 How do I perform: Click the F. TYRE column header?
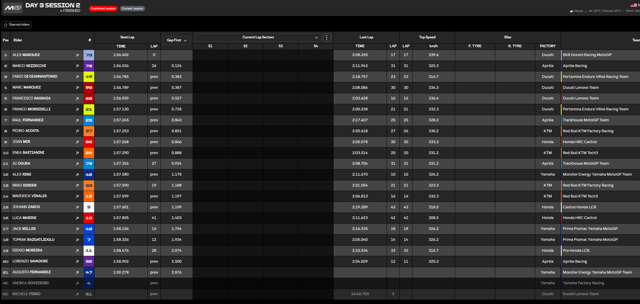tap(475, 46)
